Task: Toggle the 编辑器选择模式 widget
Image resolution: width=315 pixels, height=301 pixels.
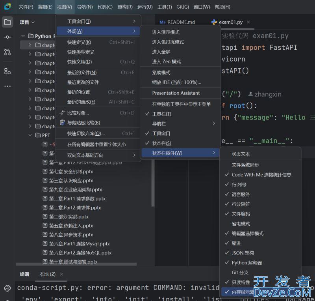Action: pos(260,234)
